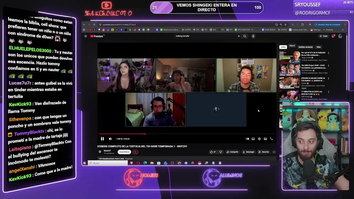The width and height of the screenshot is (354, 199).
Task: Open '¡PRUEBO la MEJOR CARNE de COLOMBIA!' thumbnail
Action: point(290,83)
